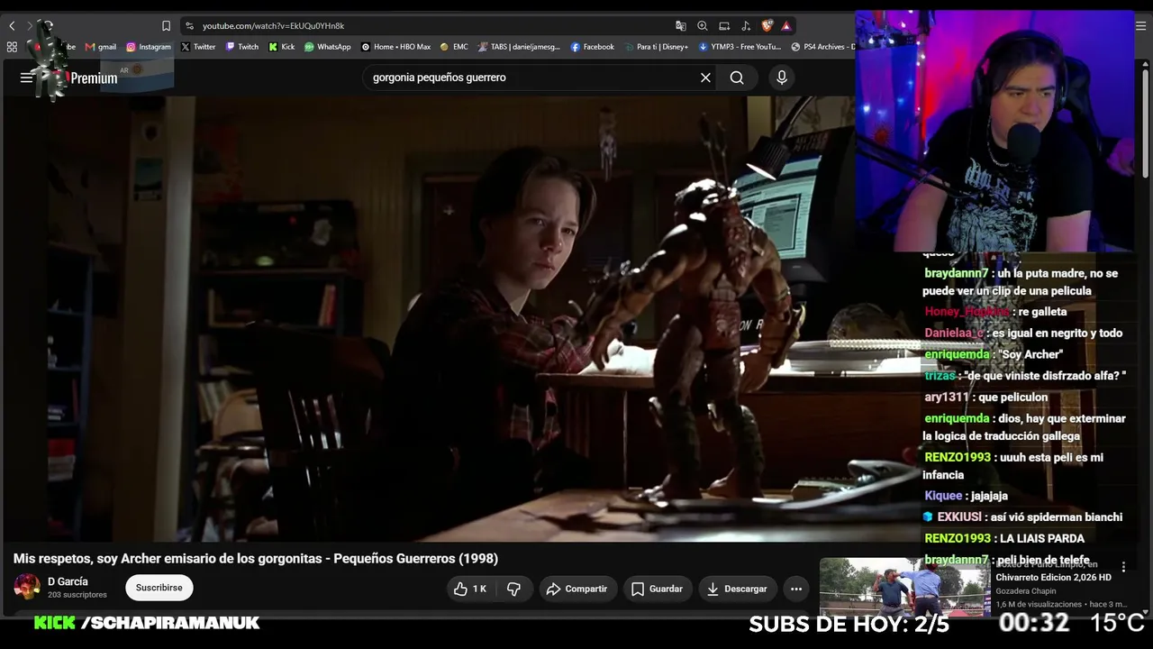Click the cast screen icon in address bar

click(x=724, y=25)
